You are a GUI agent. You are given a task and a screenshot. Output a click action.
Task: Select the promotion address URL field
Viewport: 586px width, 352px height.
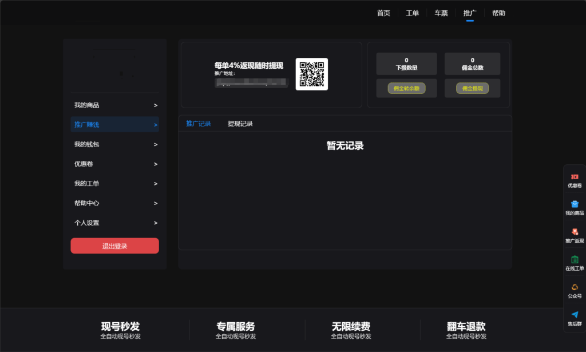[251, 82]
